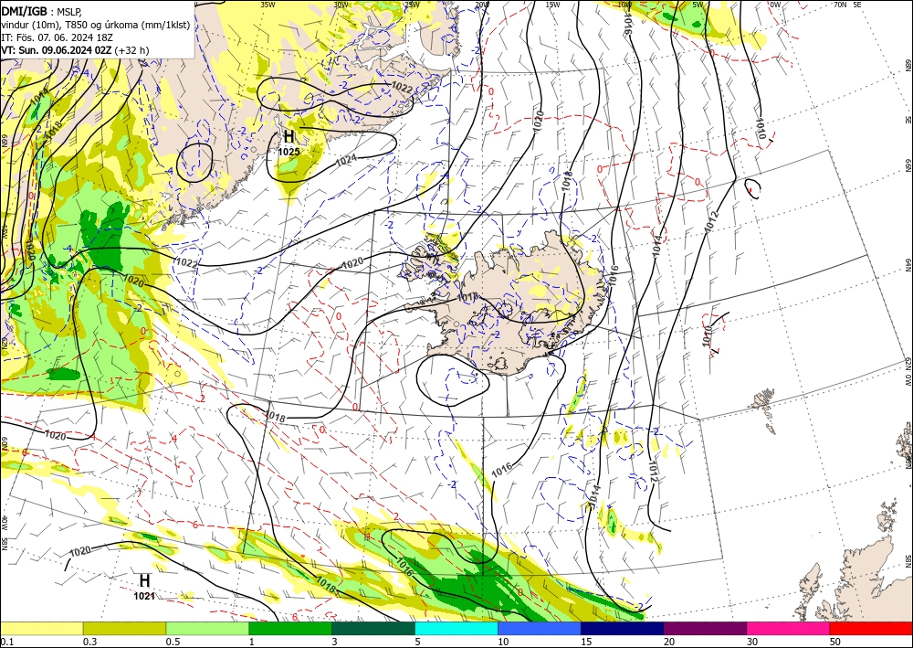Click the legend value 15

tap(586, 642)
